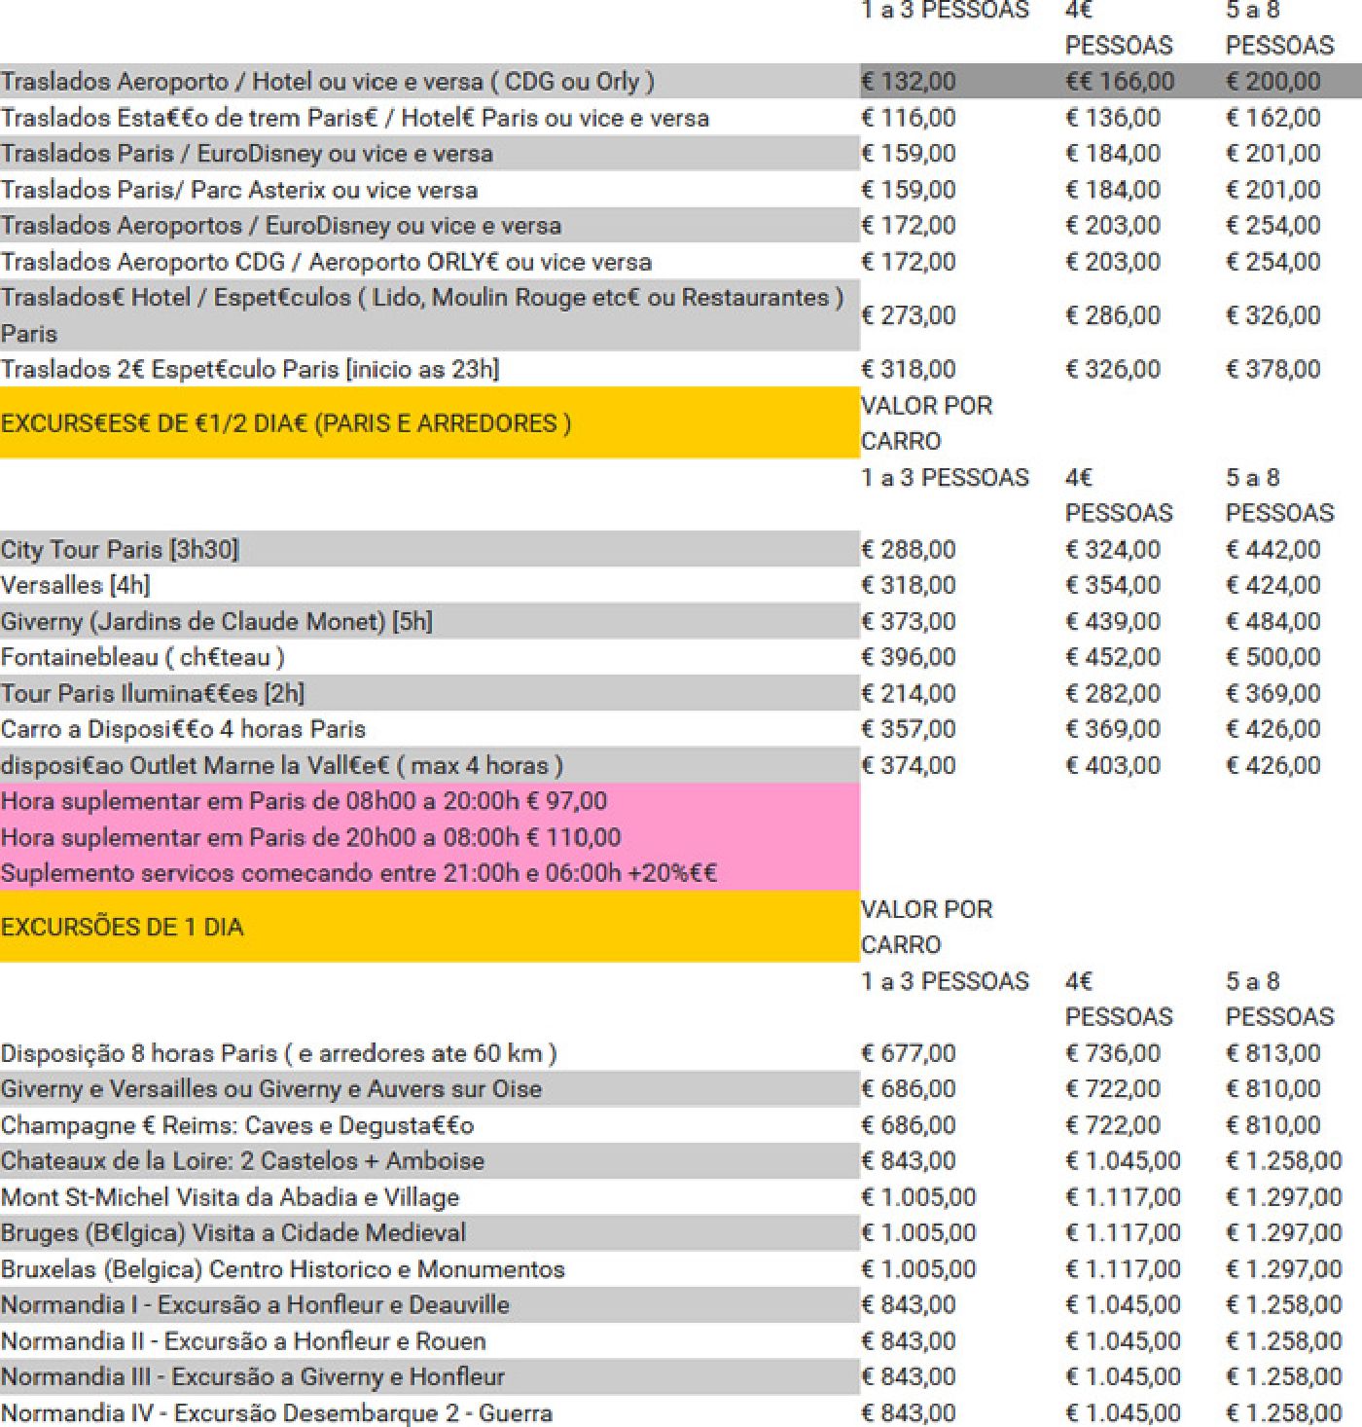The width and height of the screenshot is (1362, 1427).
Task: Click € 214,00 illuminated Paris tour price
Action: coord(909,694)
